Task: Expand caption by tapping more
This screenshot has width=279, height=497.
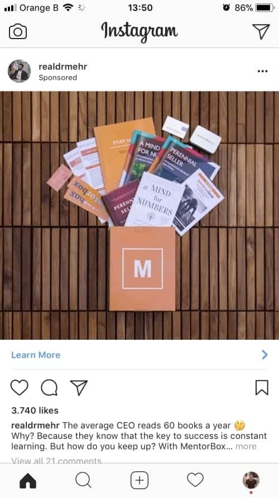Action: point(246,446)
